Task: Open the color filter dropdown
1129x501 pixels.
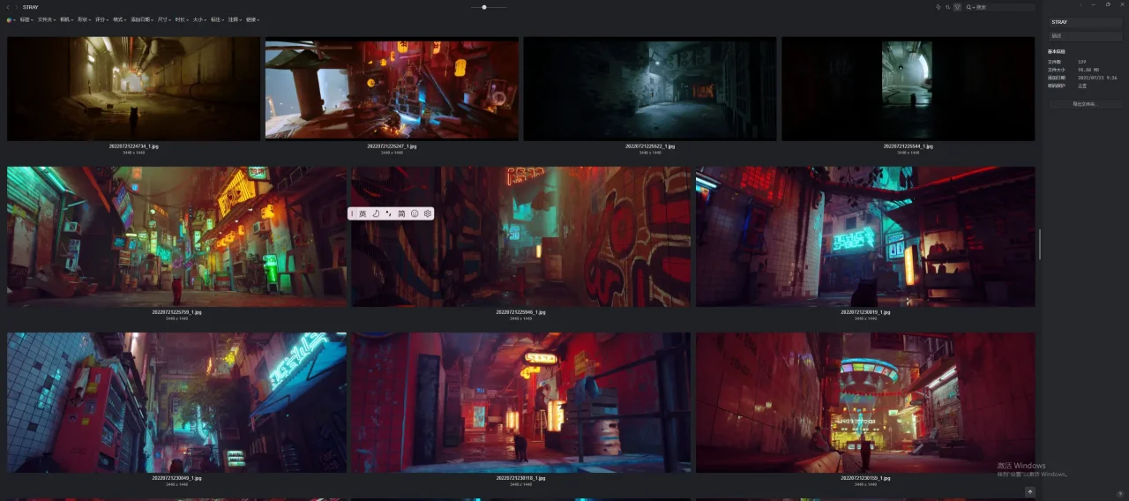Action: click(x=11, y=19)
